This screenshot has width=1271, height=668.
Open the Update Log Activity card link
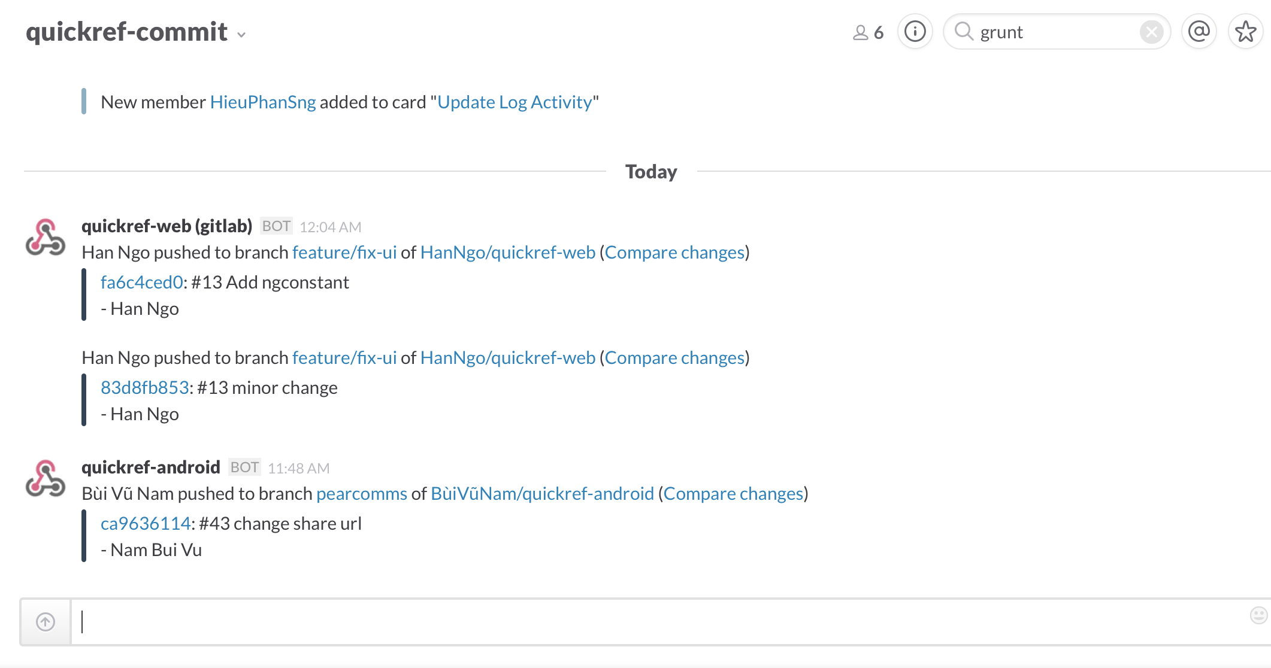(x=515, y=102)
